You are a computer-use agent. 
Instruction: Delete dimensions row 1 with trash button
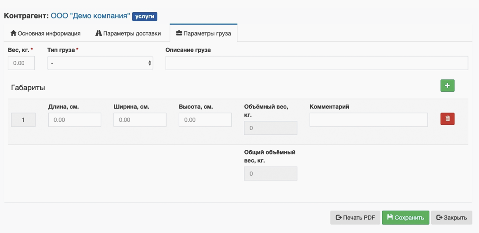(x=447, y=119)
